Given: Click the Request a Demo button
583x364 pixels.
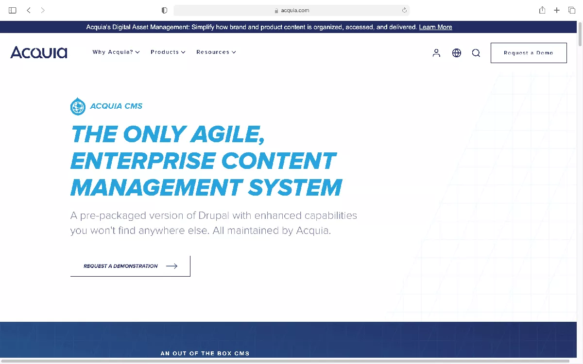Looking at the screenshot, I should [x=528, y=53].
